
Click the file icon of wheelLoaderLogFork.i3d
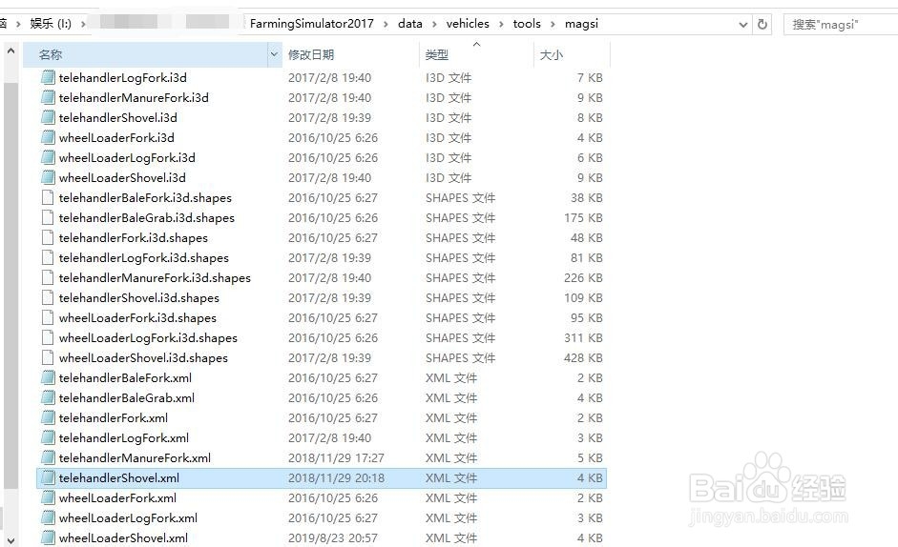tap(48, 157)
